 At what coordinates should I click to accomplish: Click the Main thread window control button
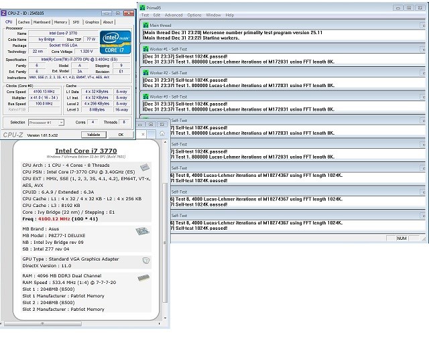(x=423, y=25)
